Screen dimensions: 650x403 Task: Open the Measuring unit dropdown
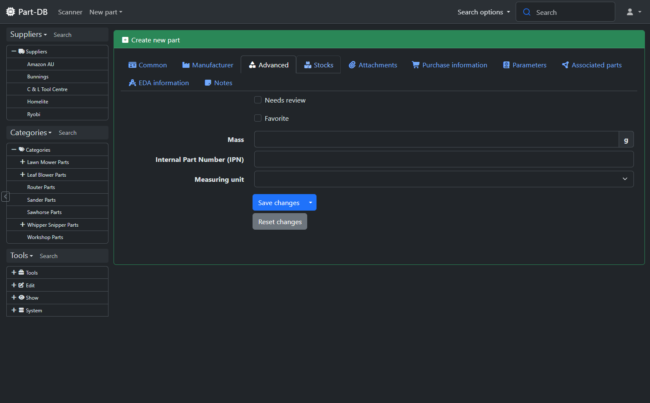(x=444, y=179)
